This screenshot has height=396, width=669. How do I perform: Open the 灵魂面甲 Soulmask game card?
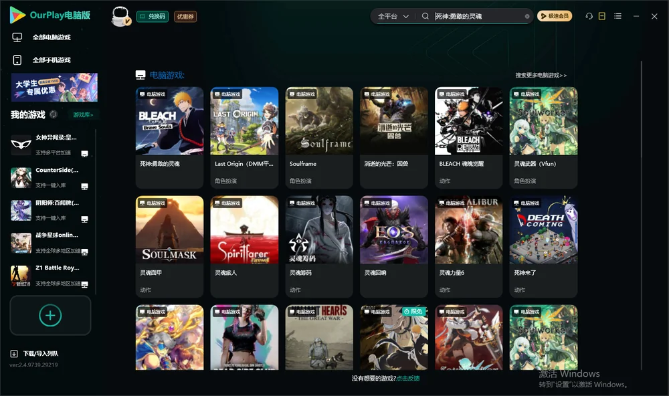(x=169, y=246)
